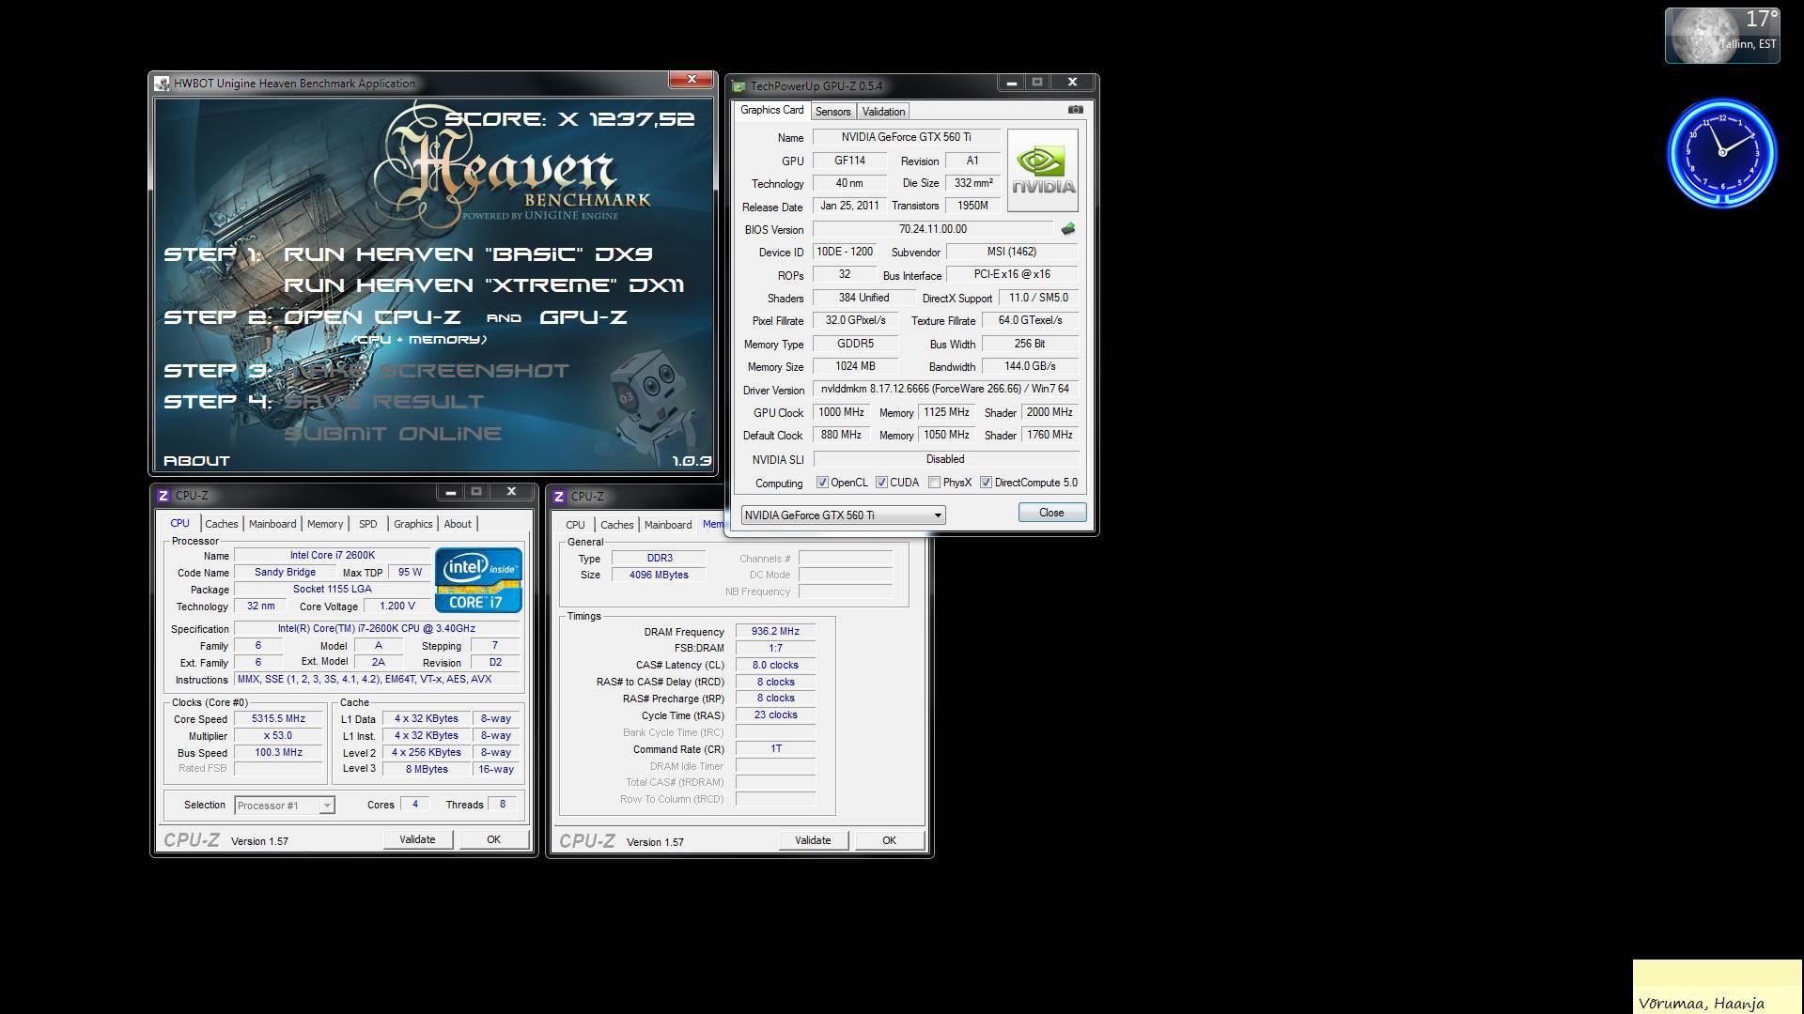Click the GPU Clock value 1000 MHz
Viewport: 1804px width, 1014px height.
tap(841, 412)
